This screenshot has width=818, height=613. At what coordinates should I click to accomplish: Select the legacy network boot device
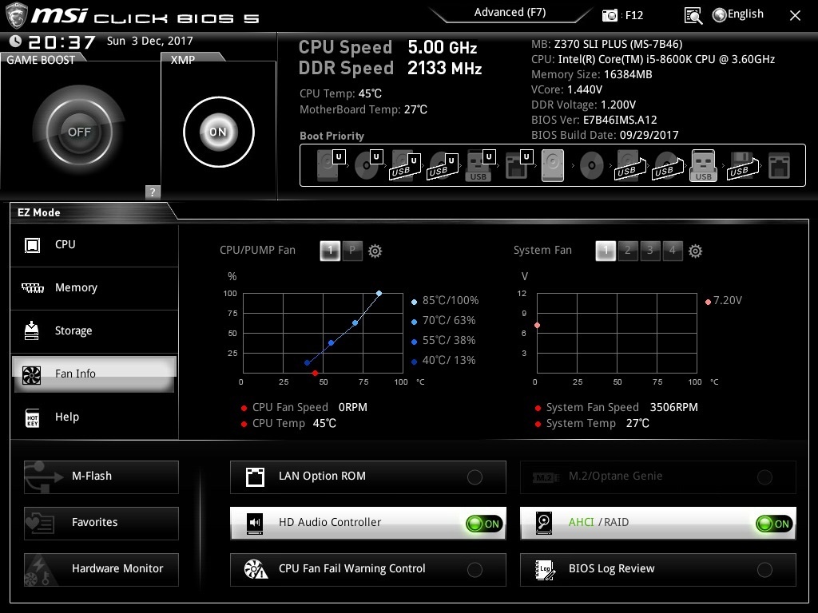[x=780, y=166]
